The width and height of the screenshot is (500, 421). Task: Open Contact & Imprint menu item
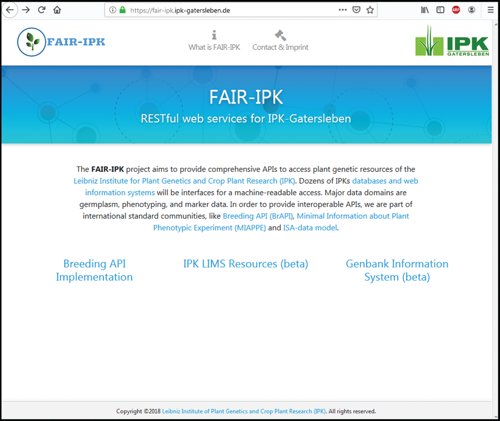coord(280,41)
